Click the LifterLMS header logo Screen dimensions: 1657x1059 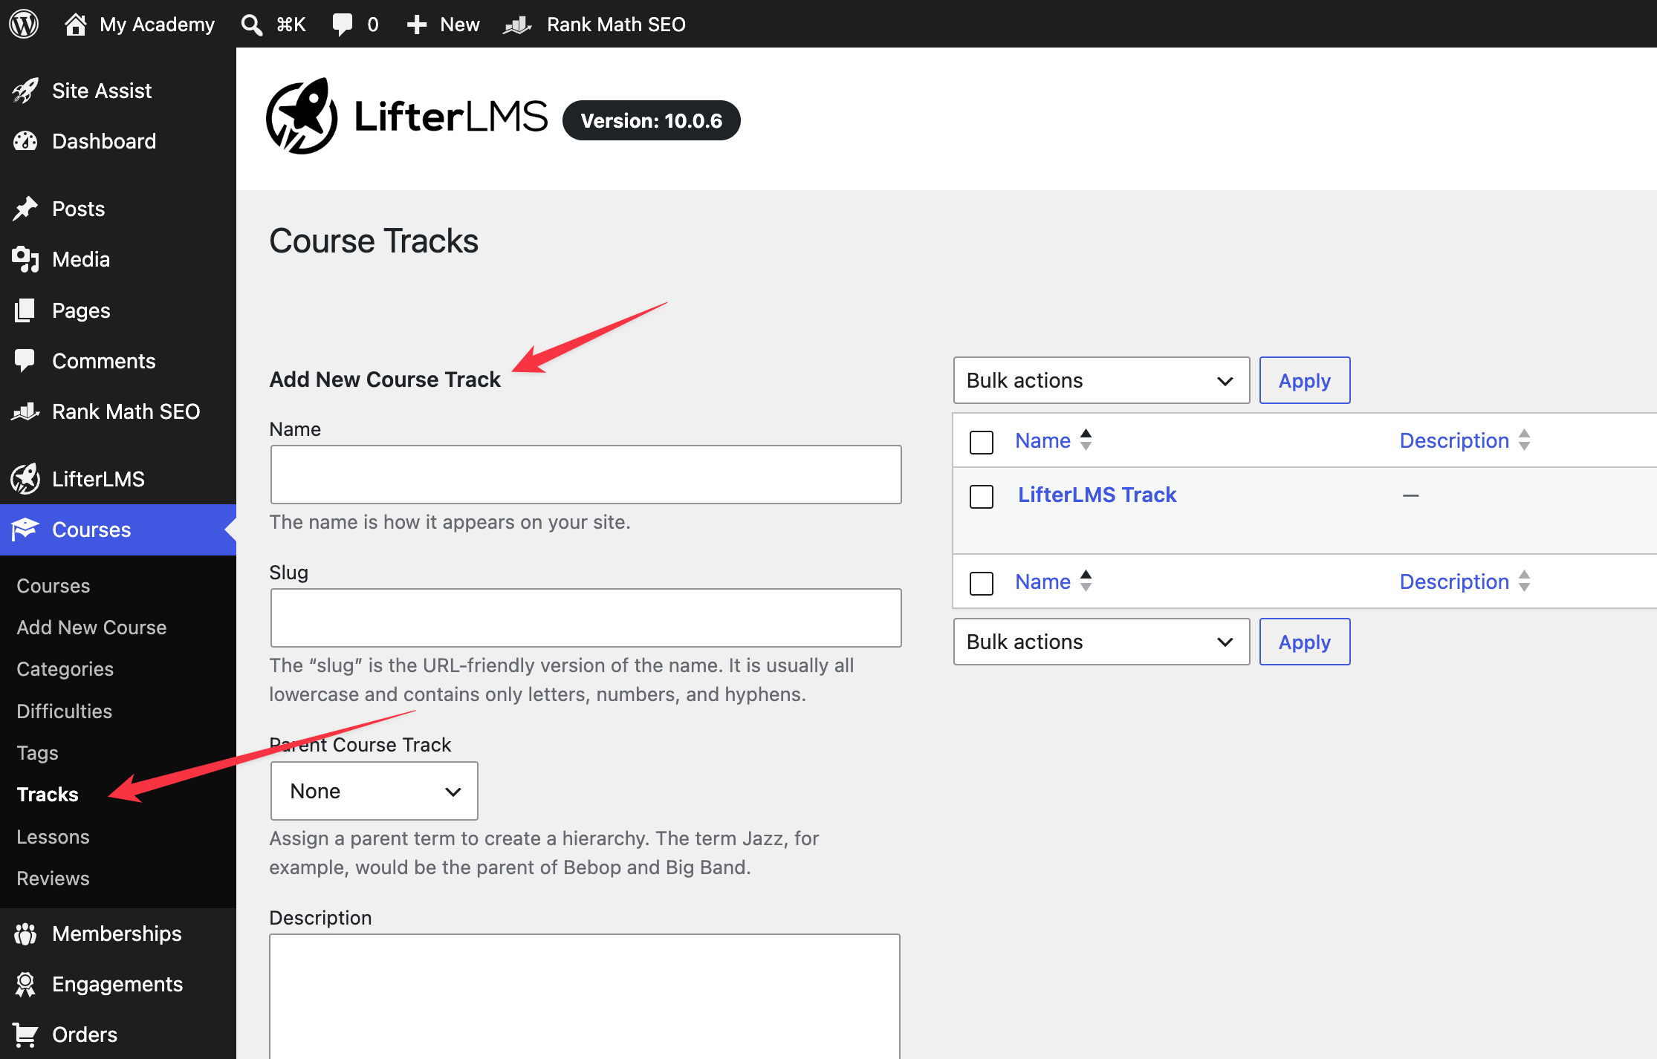406,117
